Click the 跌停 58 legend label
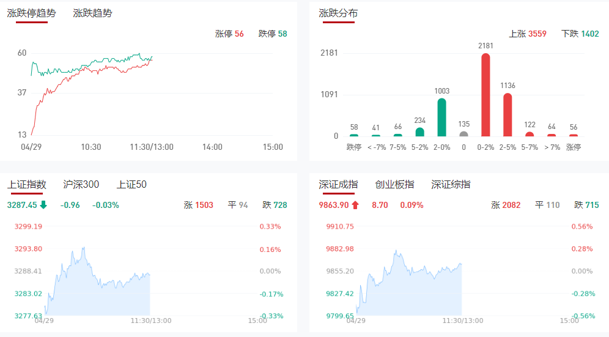The image size is (609, 337). tap(273, 34)
